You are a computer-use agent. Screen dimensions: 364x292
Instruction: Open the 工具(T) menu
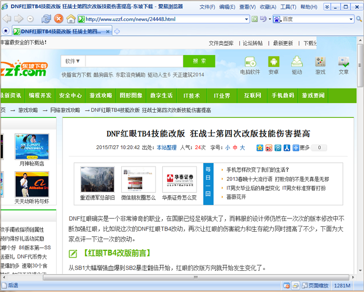click(289, 7)
